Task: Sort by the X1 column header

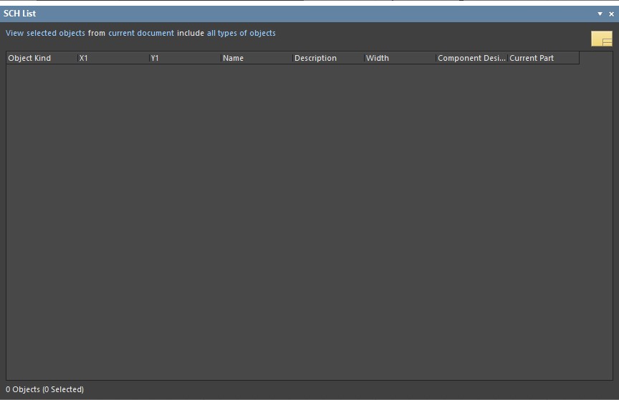Action: (x=113, y=58)
